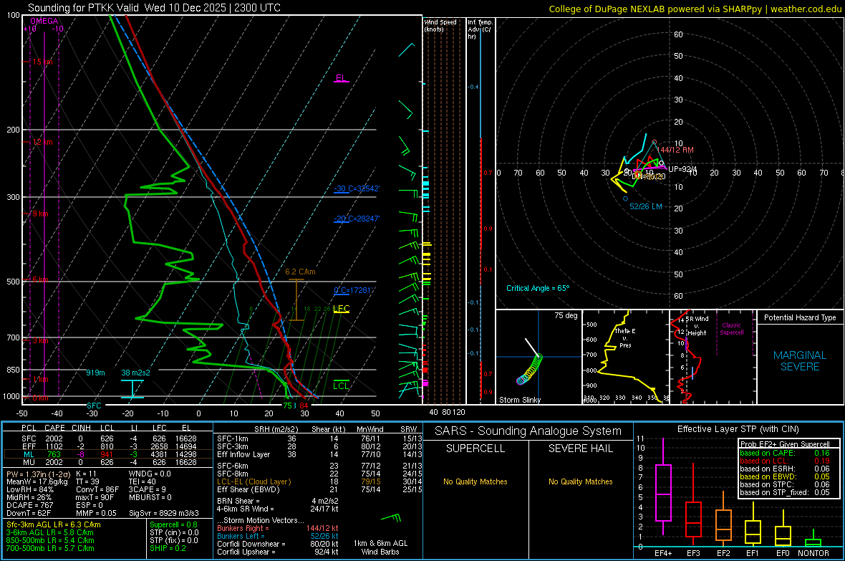Click the 'Effective Layer STP (with CIN)' title
This screenshot has height=561, width=845.
pyautogui.click(x=738, y=429)
